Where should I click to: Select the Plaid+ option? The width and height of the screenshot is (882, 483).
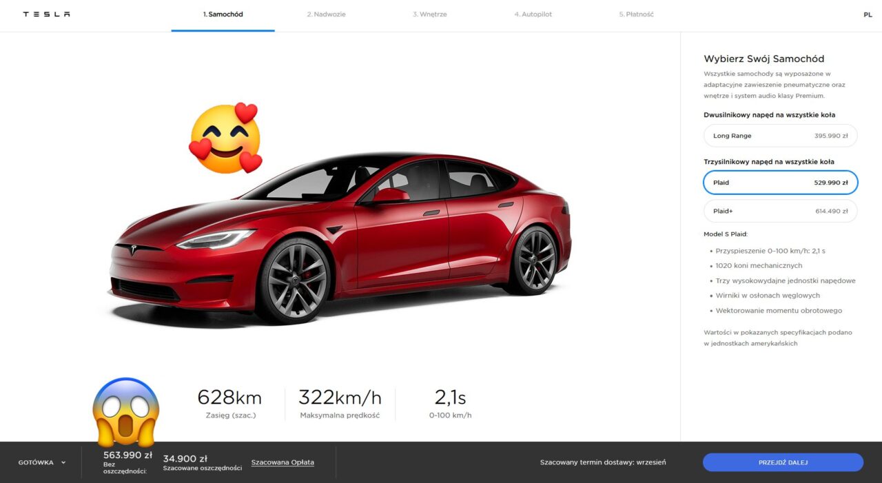[x=780, y=211]
